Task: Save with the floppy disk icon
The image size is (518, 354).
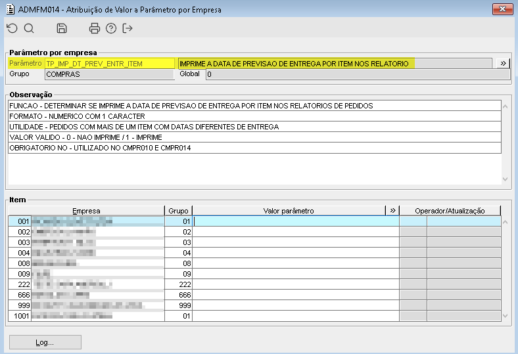Action: pos(62,28)
